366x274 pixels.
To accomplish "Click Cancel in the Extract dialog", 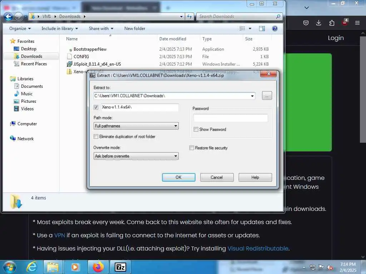I will (217, 177).
